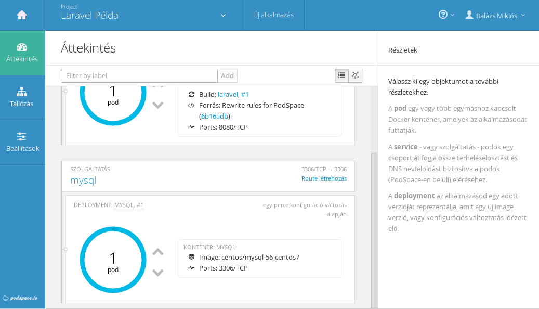Image resolution: width=539 pixels, height=309 pixels.
Task: Open the Beállítások sidebar section
Action: [x=22, y=143]
